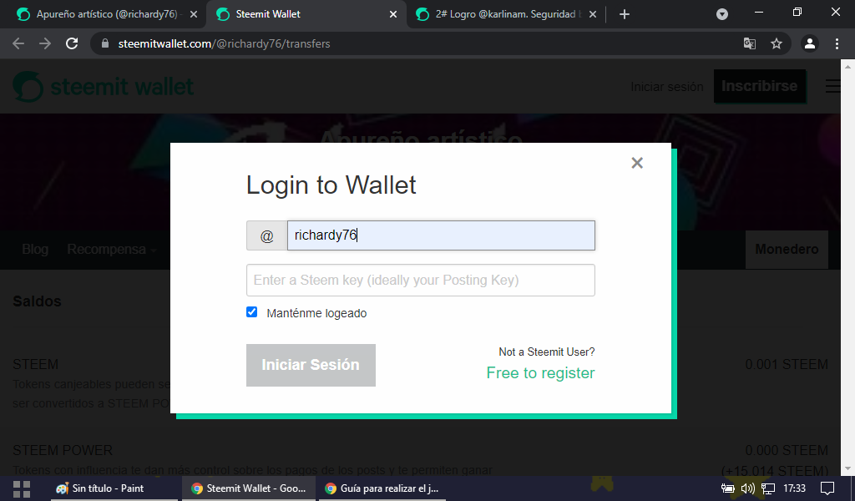Open the volume speaker tray icon
855x501 pixels.
pyautogui.click(x=747, y=488)
